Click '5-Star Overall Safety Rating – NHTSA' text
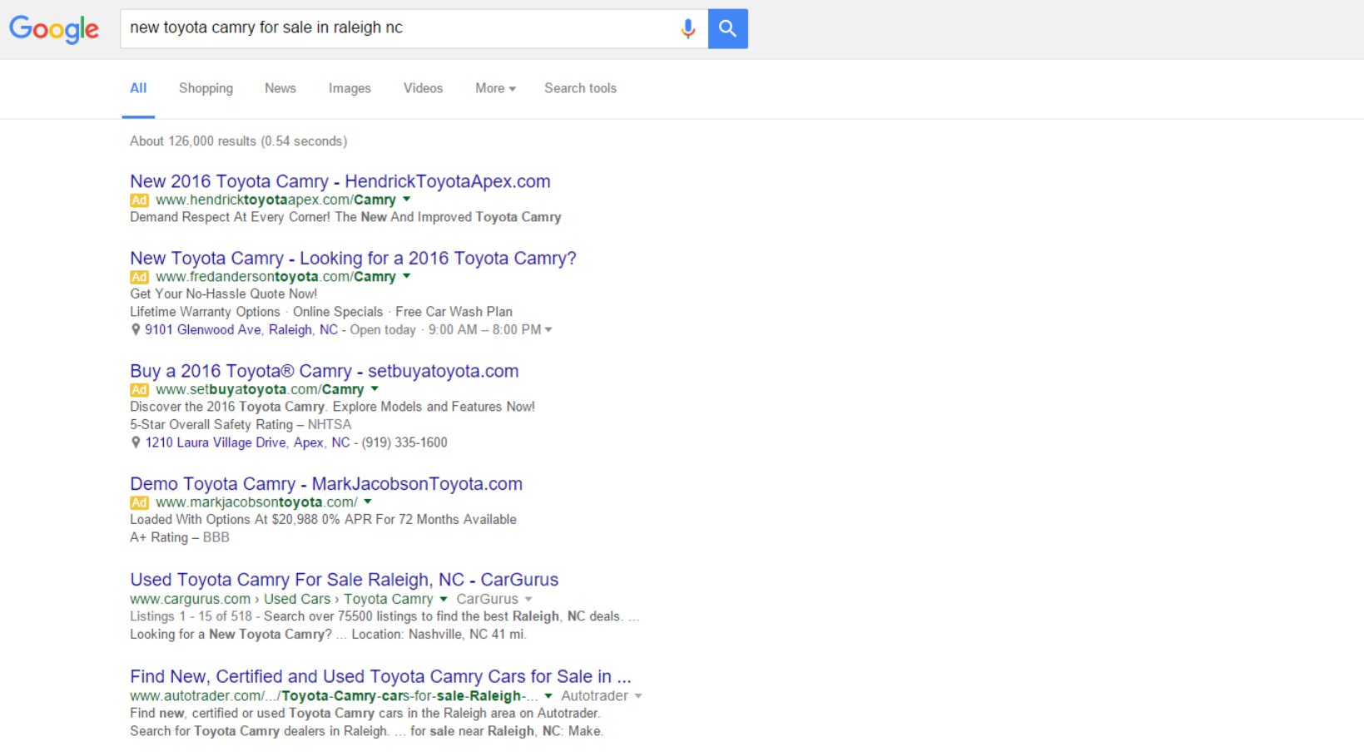This screenshot has width=1364, height=756. (241, 425)
